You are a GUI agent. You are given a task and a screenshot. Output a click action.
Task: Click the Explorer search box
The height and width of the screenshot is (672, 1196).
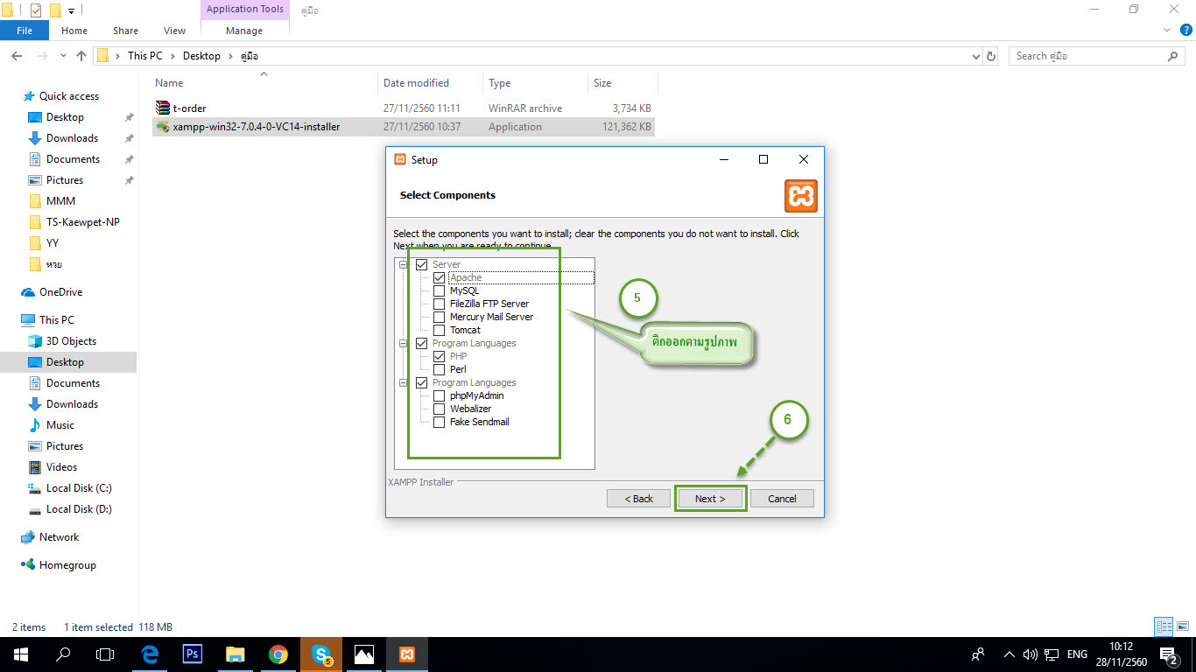pos(1097,56)
